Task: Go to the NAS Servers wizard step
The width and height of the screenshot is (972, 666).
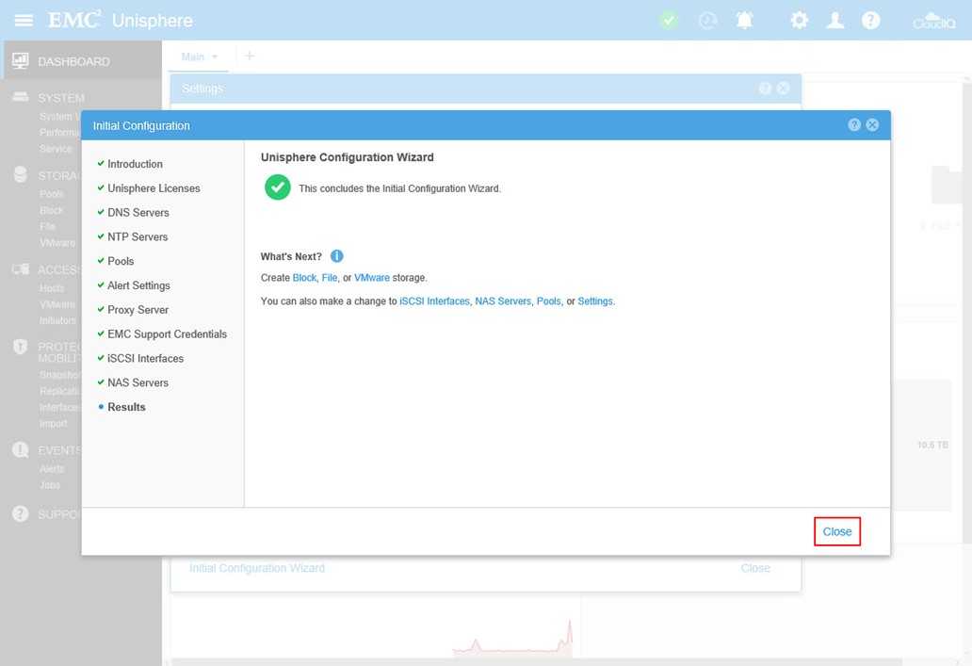Action: (138, 382)
